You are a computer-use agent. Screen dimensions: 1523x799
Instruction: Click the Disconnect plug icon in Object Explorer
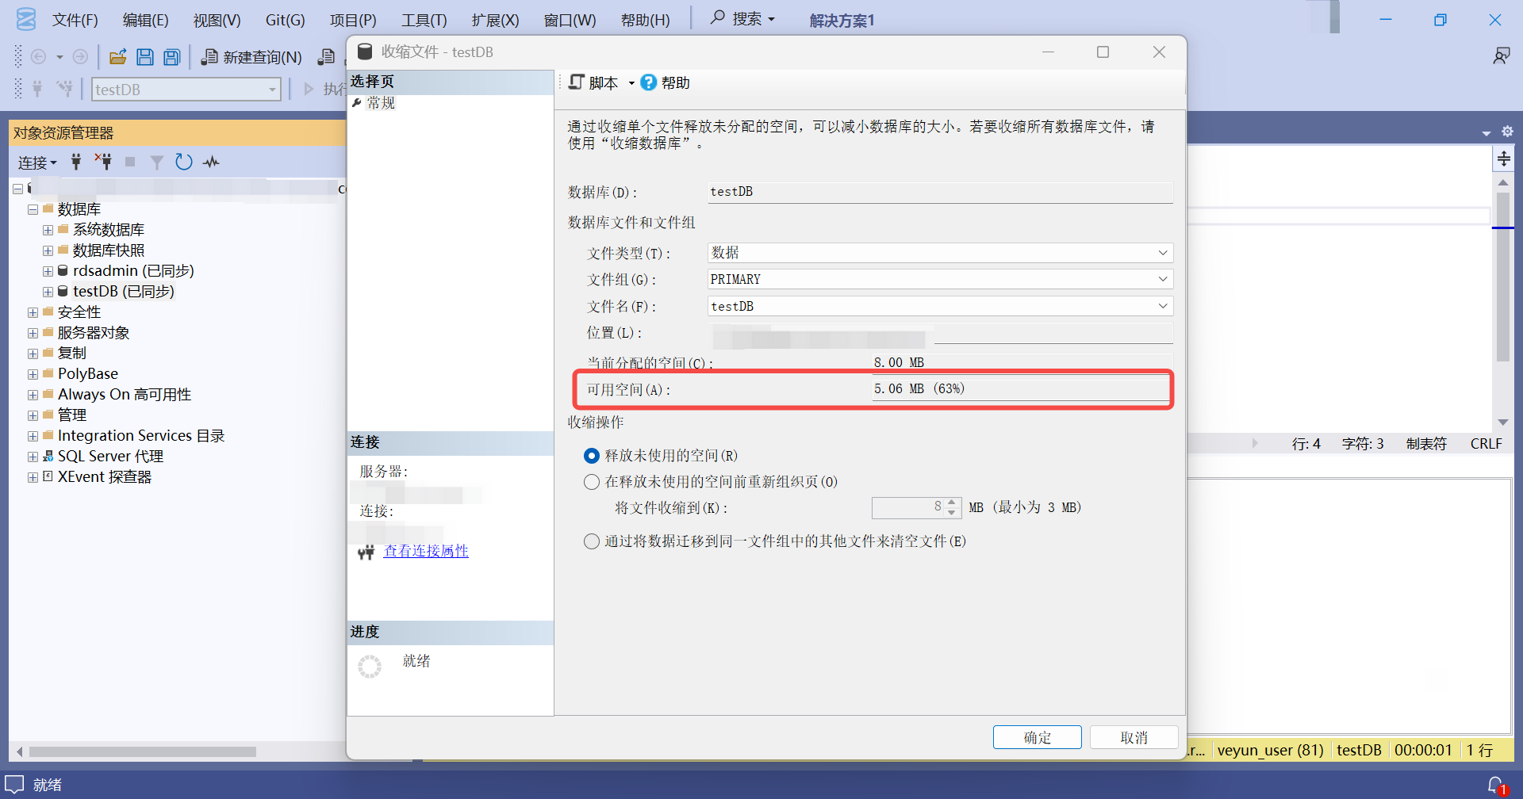(103, 162)
